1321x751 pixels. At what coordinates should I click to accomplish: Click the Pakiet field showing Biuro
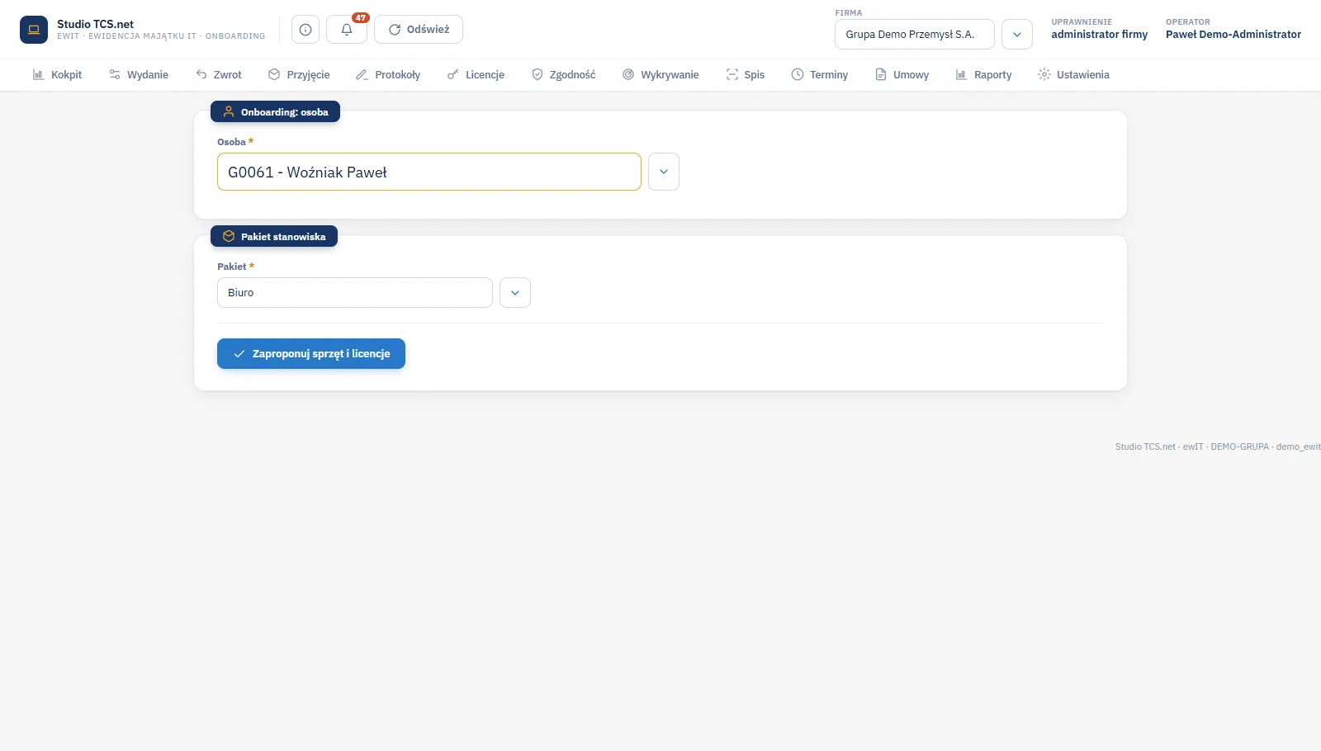point(355,292)
